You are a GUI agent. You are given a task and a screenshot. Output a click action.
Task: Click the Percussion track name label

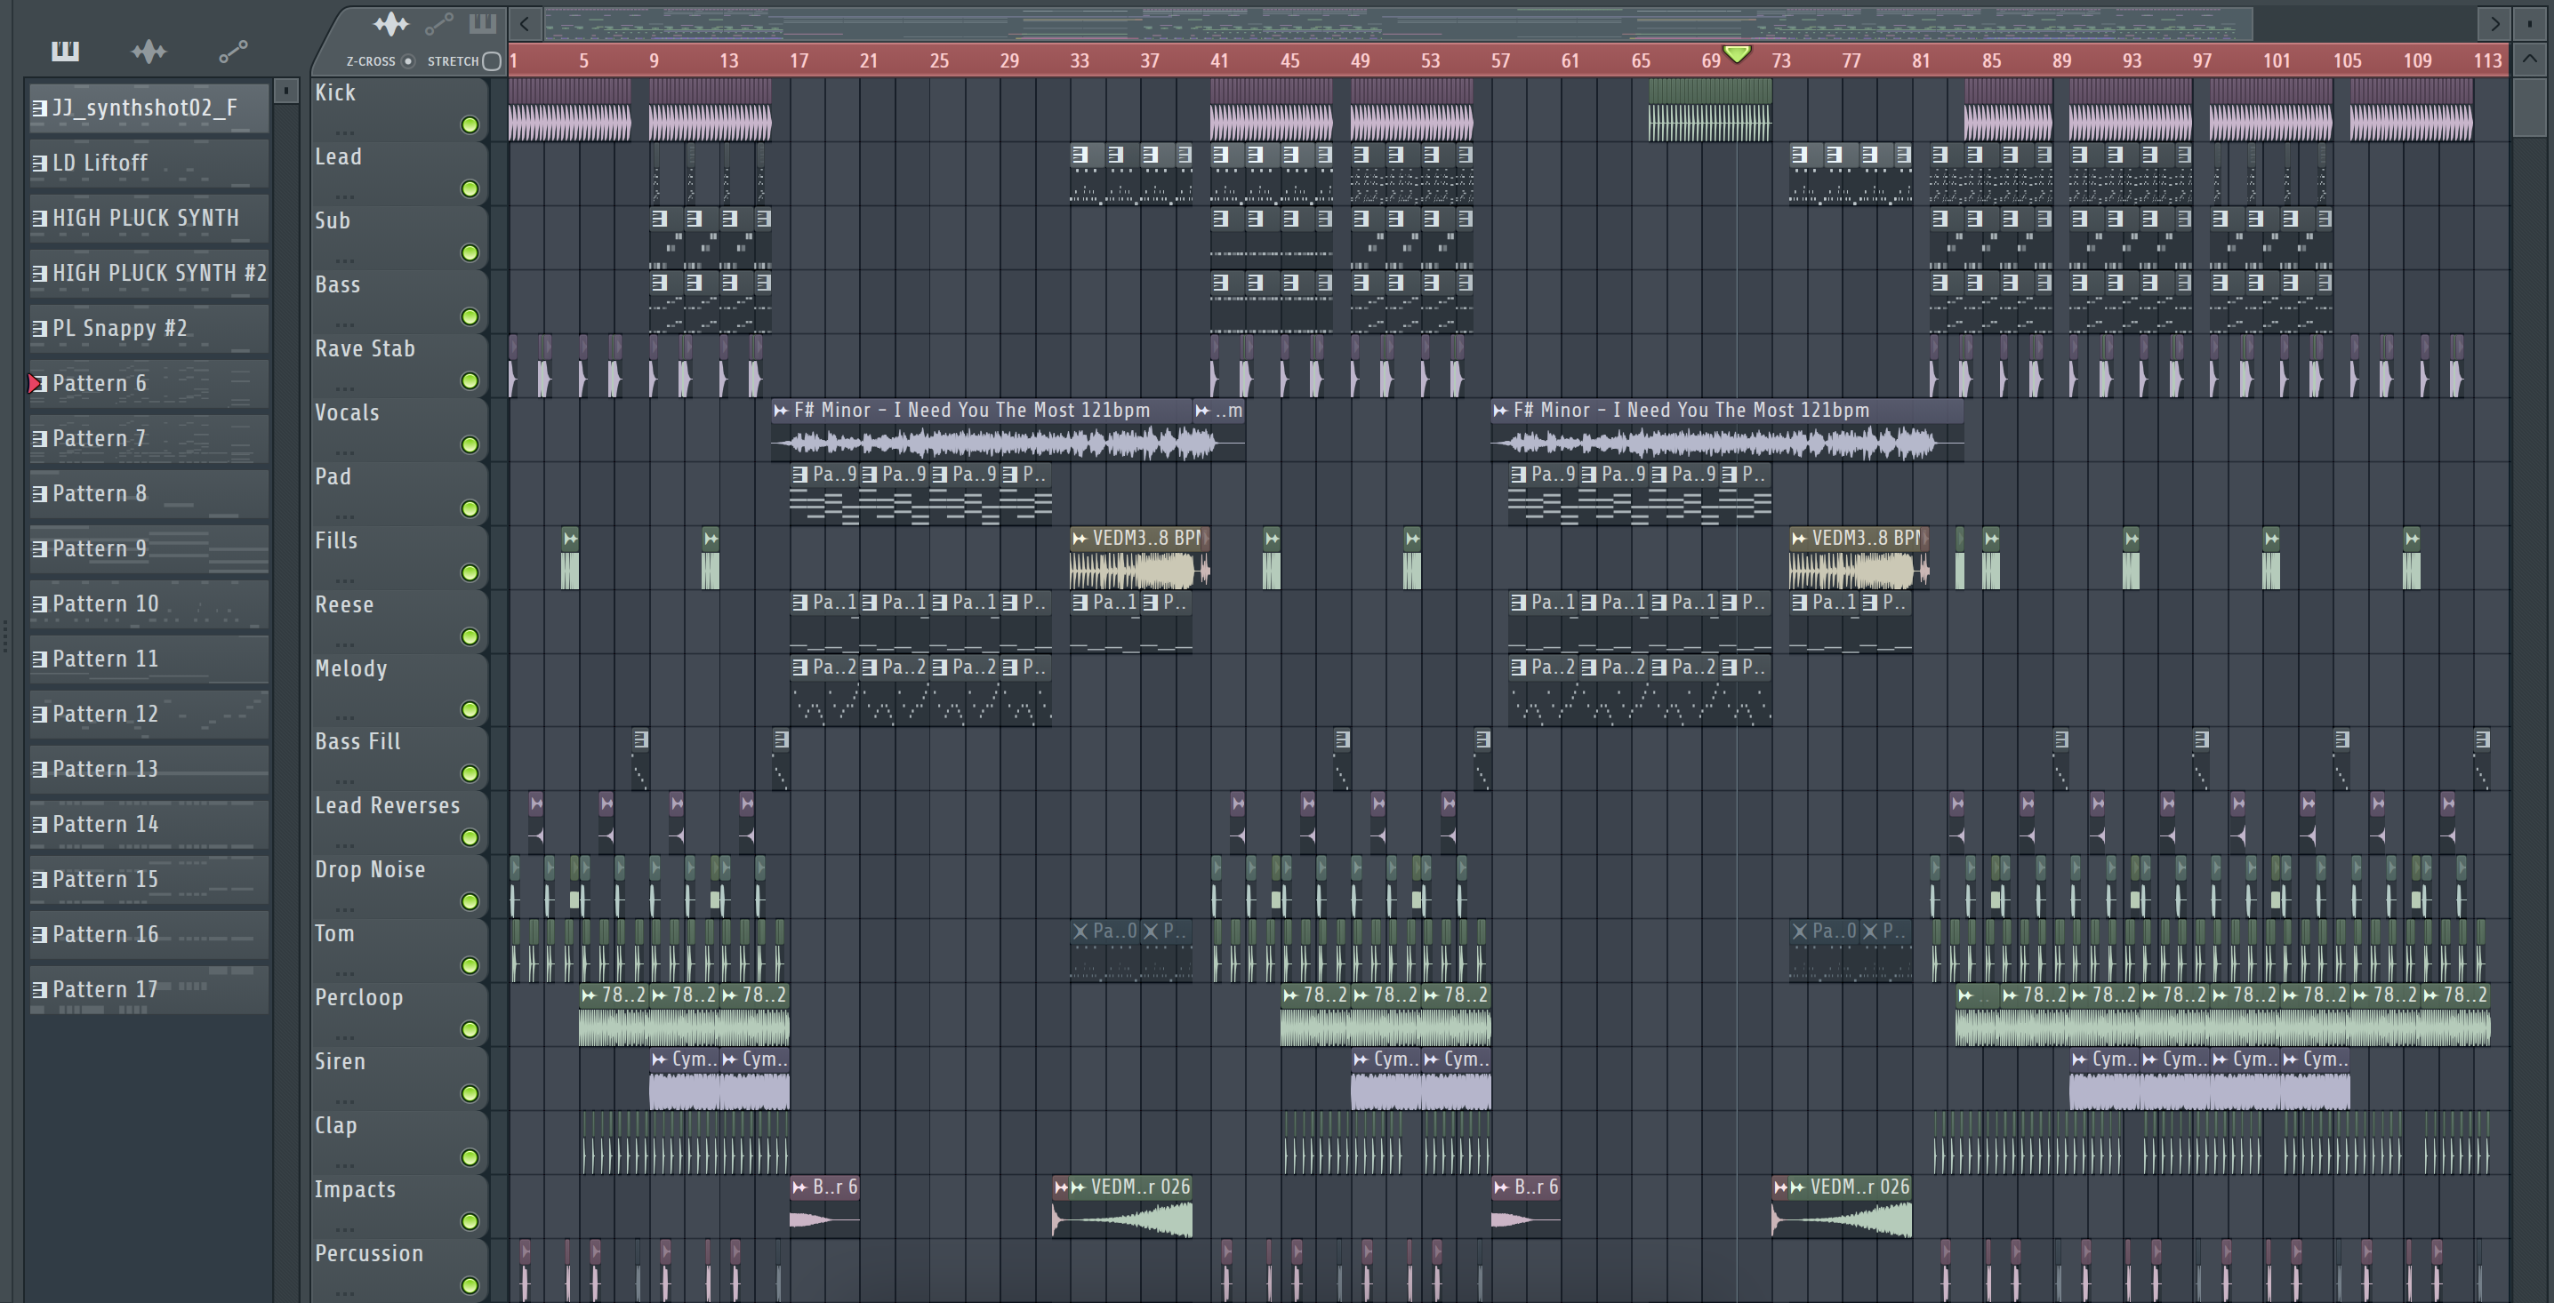[x=369, y=1254]
